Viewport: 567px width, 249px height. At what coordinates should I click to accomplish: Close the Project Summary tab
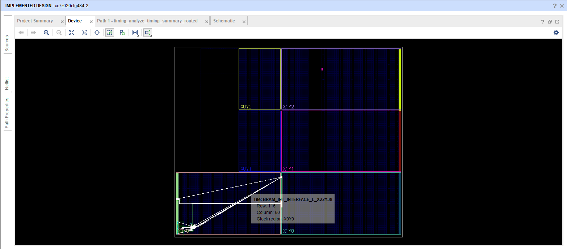(x=62, y=22)
